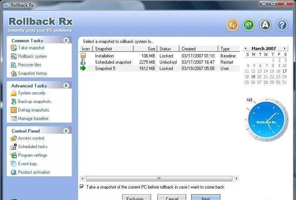Image resolution: width=296 pixels, height=200 pixels.
Task: Click the Snapshot history house icon
Action: [14, 73]
